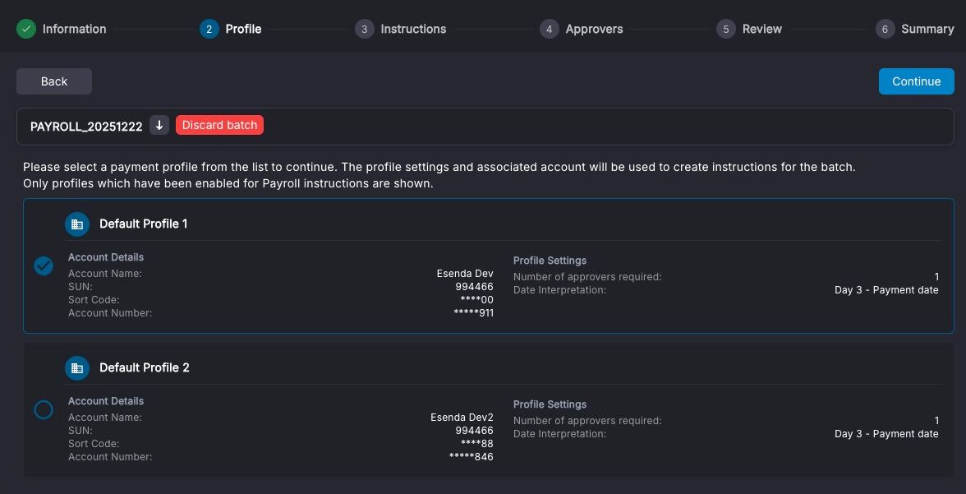Open the Profile step label
The image size is (966, 494).
[x=243, y=29]
